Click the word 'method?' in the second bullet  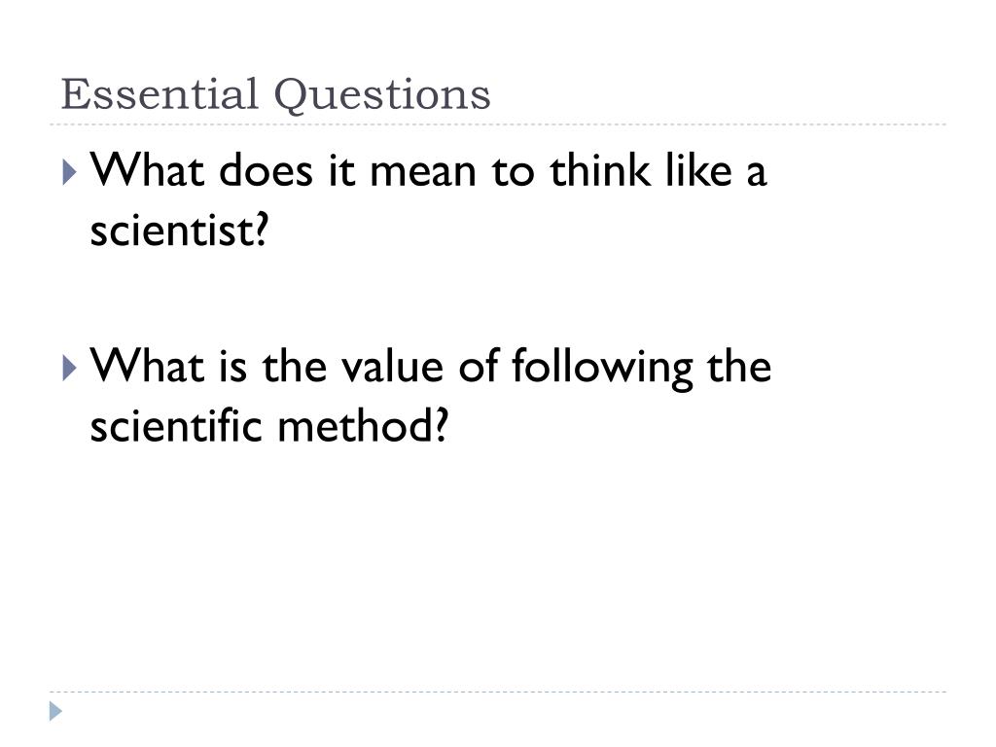(x=364, y=425)
